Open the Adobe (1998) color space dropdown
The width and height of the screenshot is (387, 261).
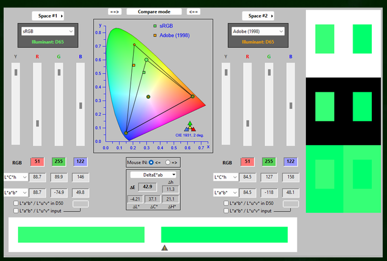coord(258,31)
